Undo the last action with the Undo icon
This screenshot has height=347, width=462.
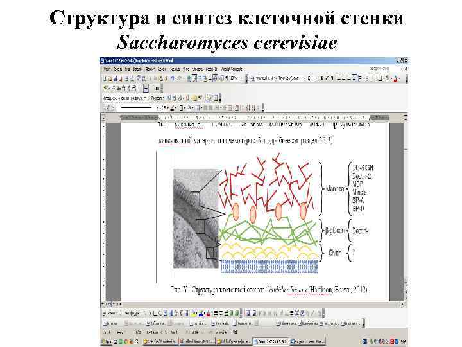[x=173, y=78]
